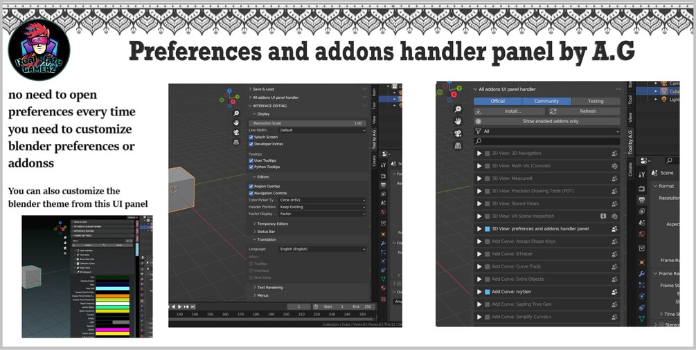Open the Color Picker Type dropdown

pyautogui.click(x=322, y=200)
